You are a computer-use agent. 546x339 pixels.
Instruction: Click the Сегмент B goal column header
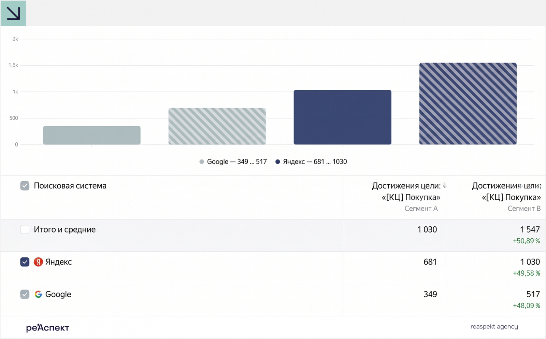[x=506, y=197]
